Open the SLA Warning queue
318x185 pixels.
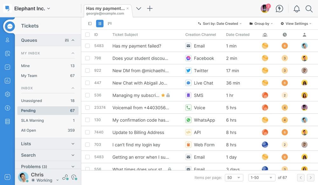pyautogui.click(x=48, y=120)
